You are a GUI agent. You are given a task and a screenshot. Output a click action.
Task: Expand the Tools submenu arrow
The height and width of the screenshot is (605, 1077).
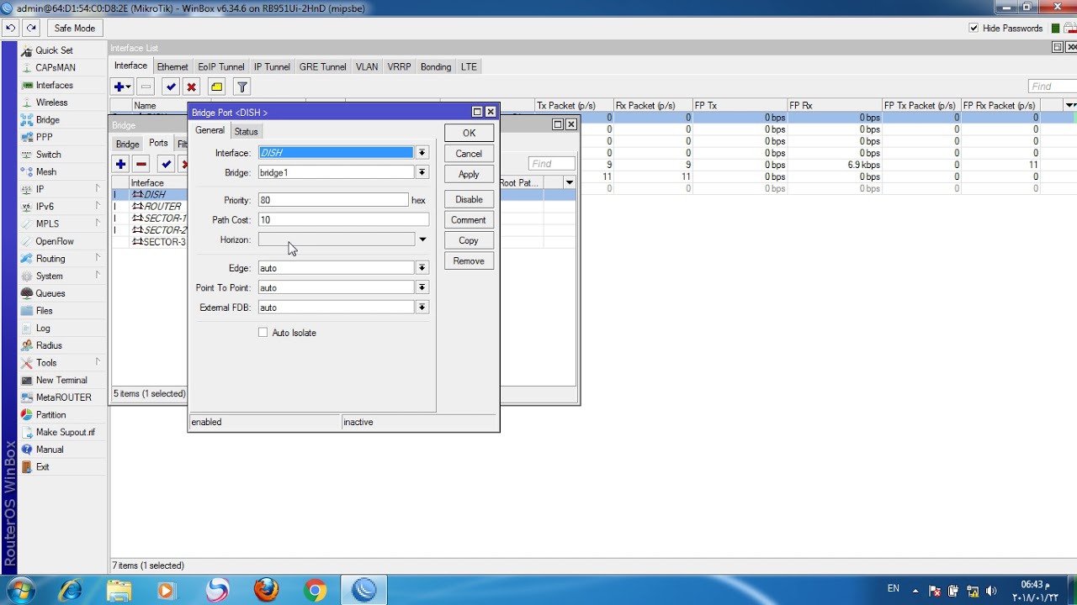tap(98, 362)
